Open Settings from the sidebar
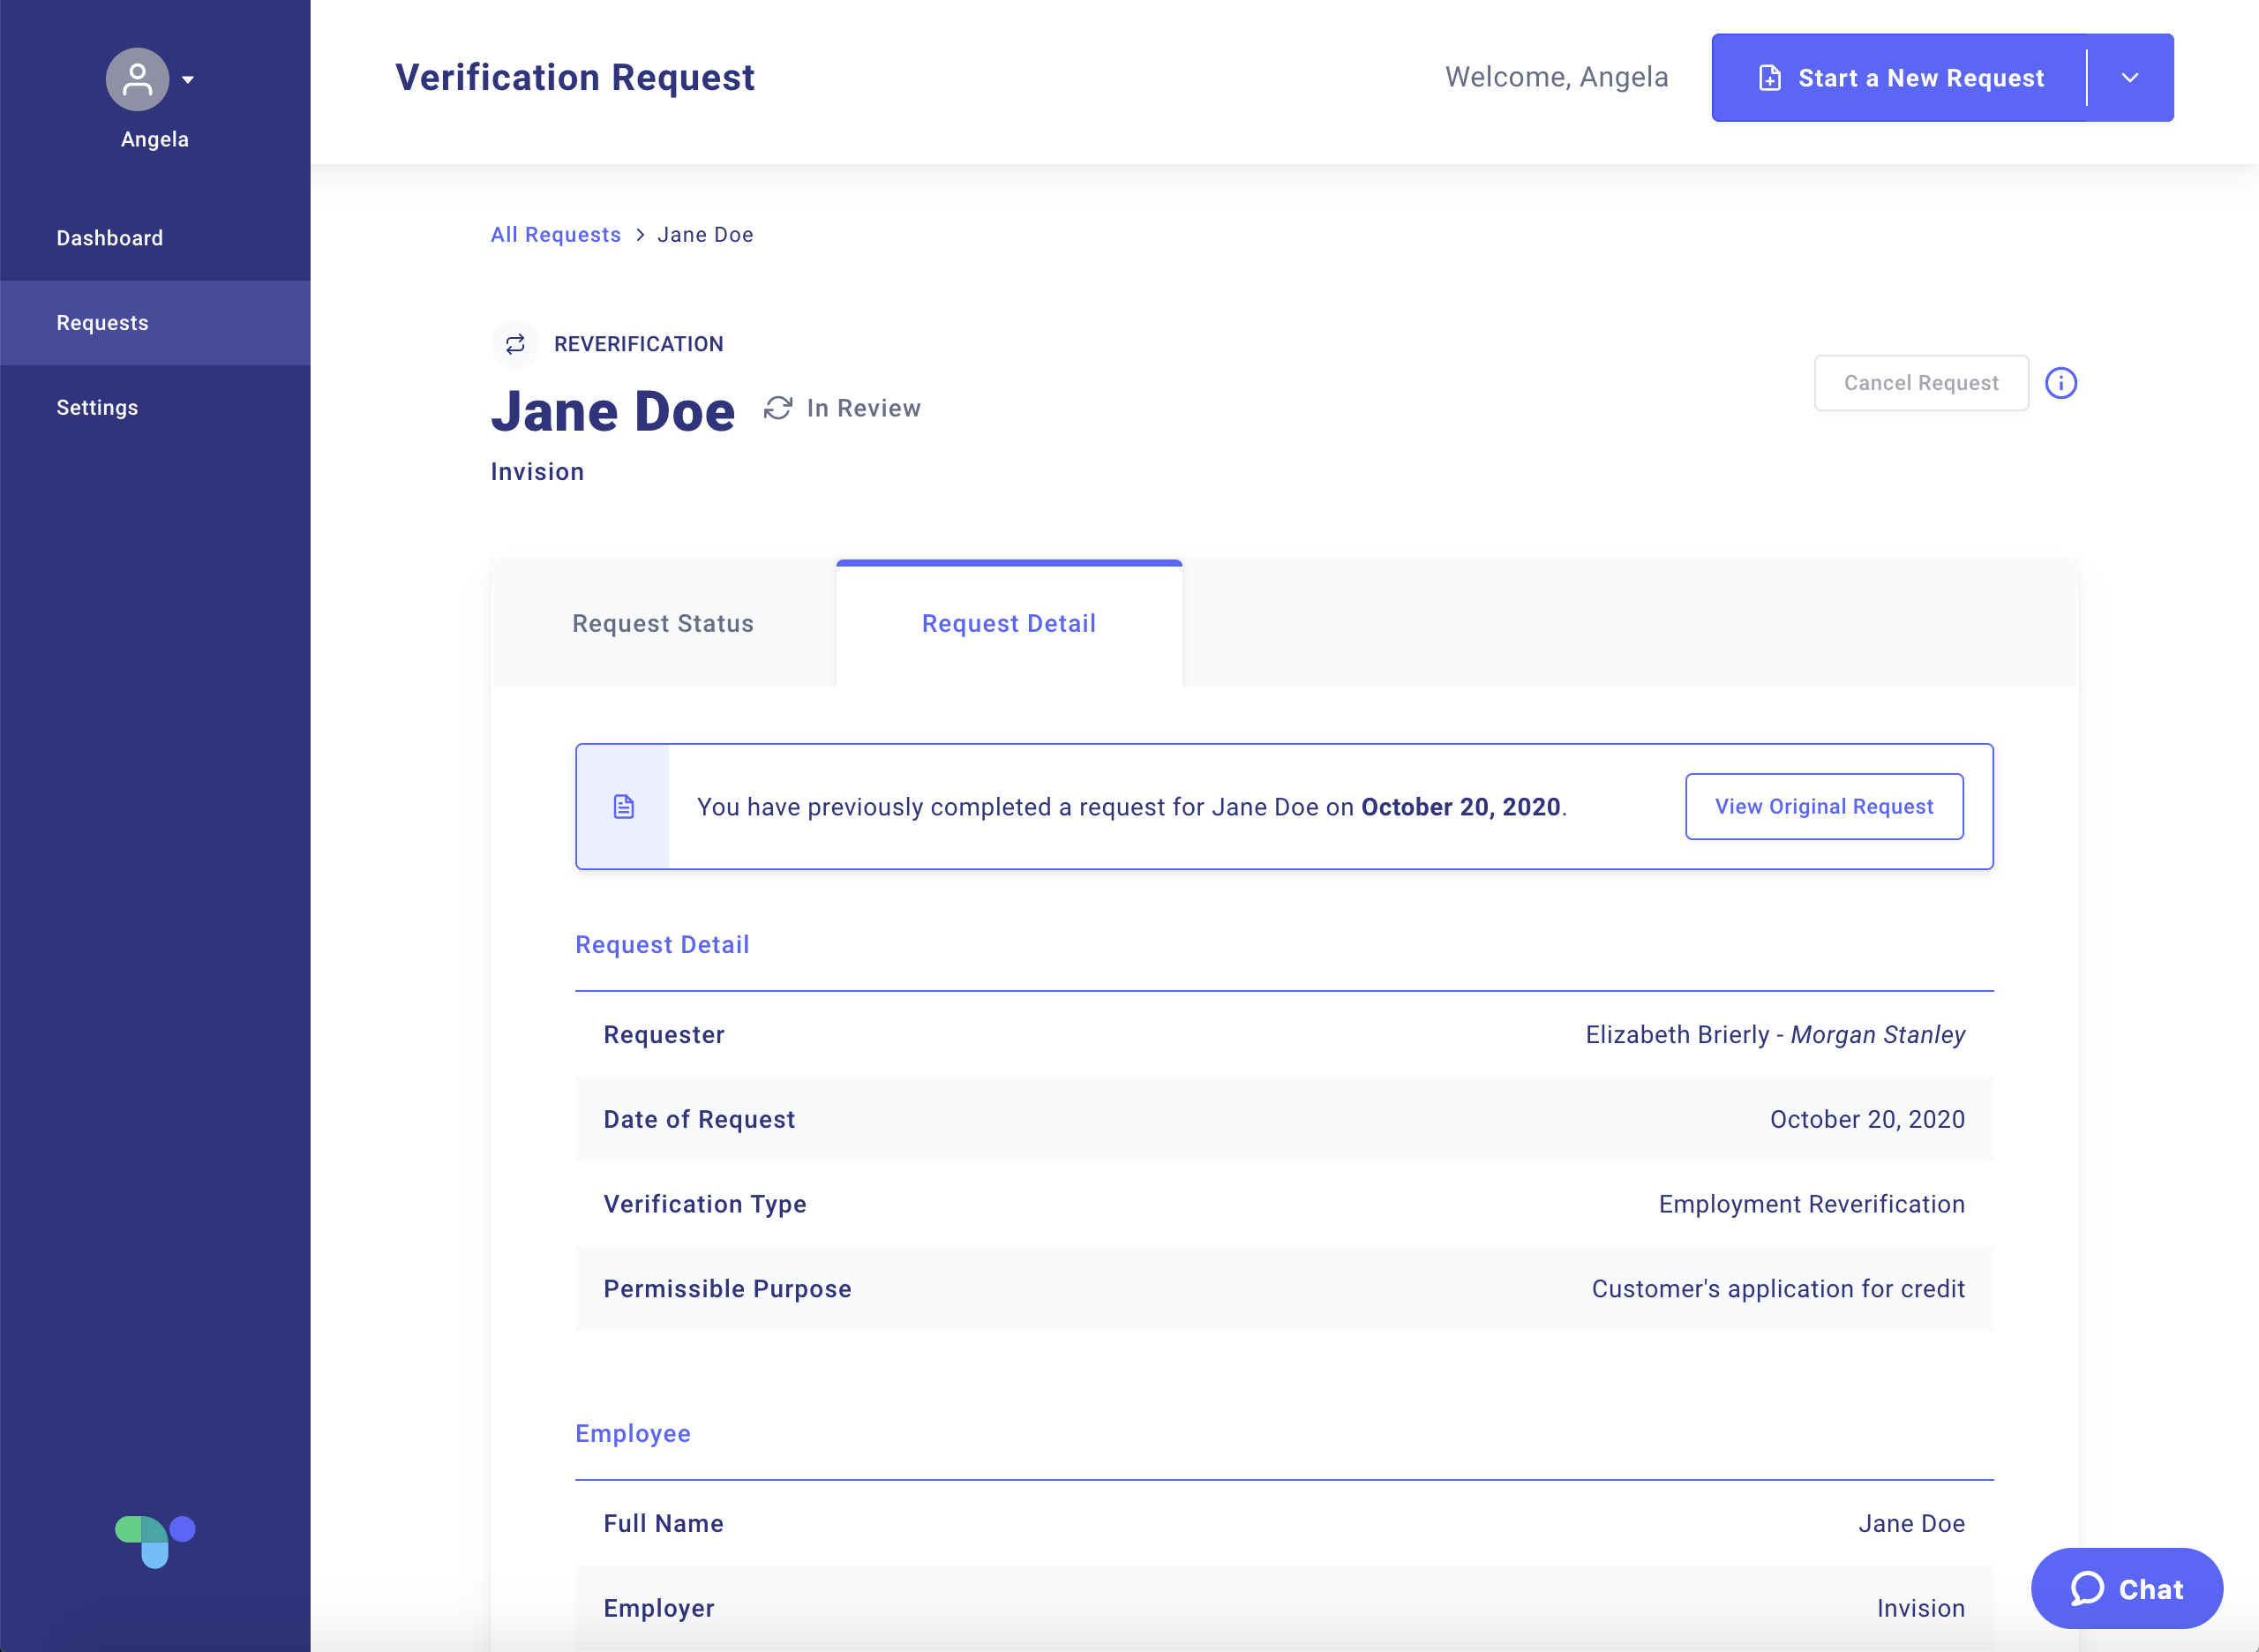2259x1652 pixels. 97,407
